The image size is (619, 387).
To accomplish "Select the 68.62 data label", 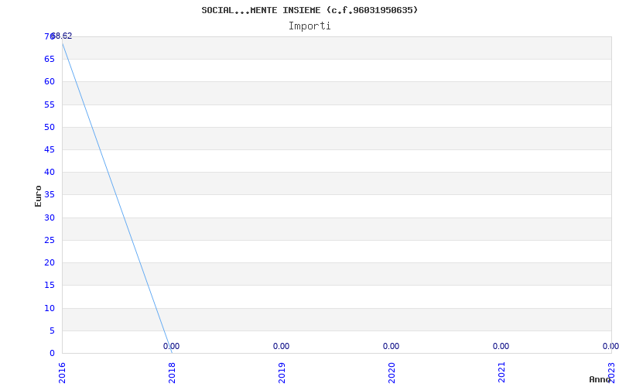I will pyautogui.click(x=62, y=36).
